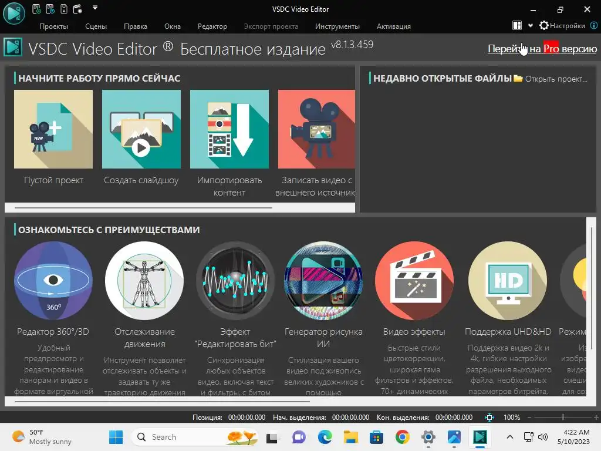Click the layout panels icon near Настройки
The height and width of the screenshot is (451, 601).
coord(517,25)
